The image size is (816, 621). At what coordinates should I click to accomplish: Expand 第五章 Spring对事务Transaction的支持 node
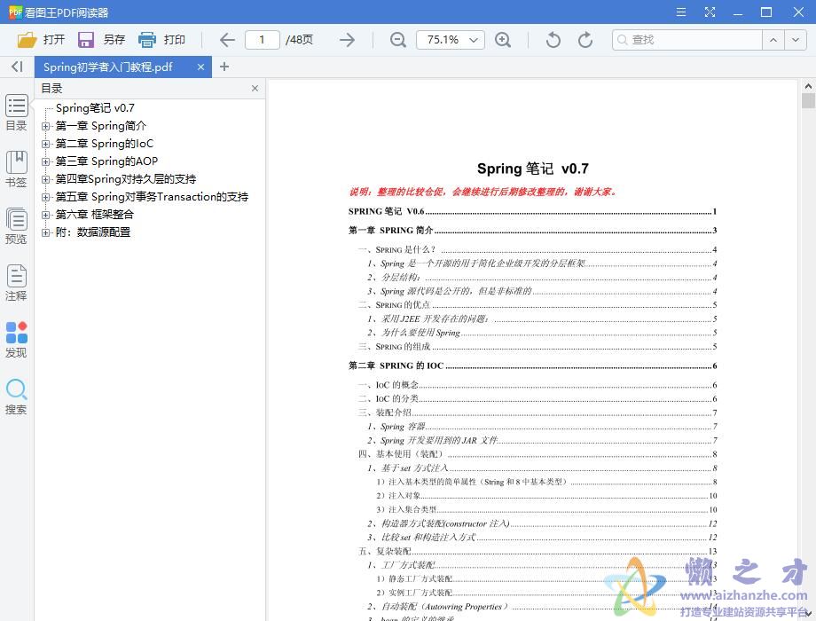(46, 197)
